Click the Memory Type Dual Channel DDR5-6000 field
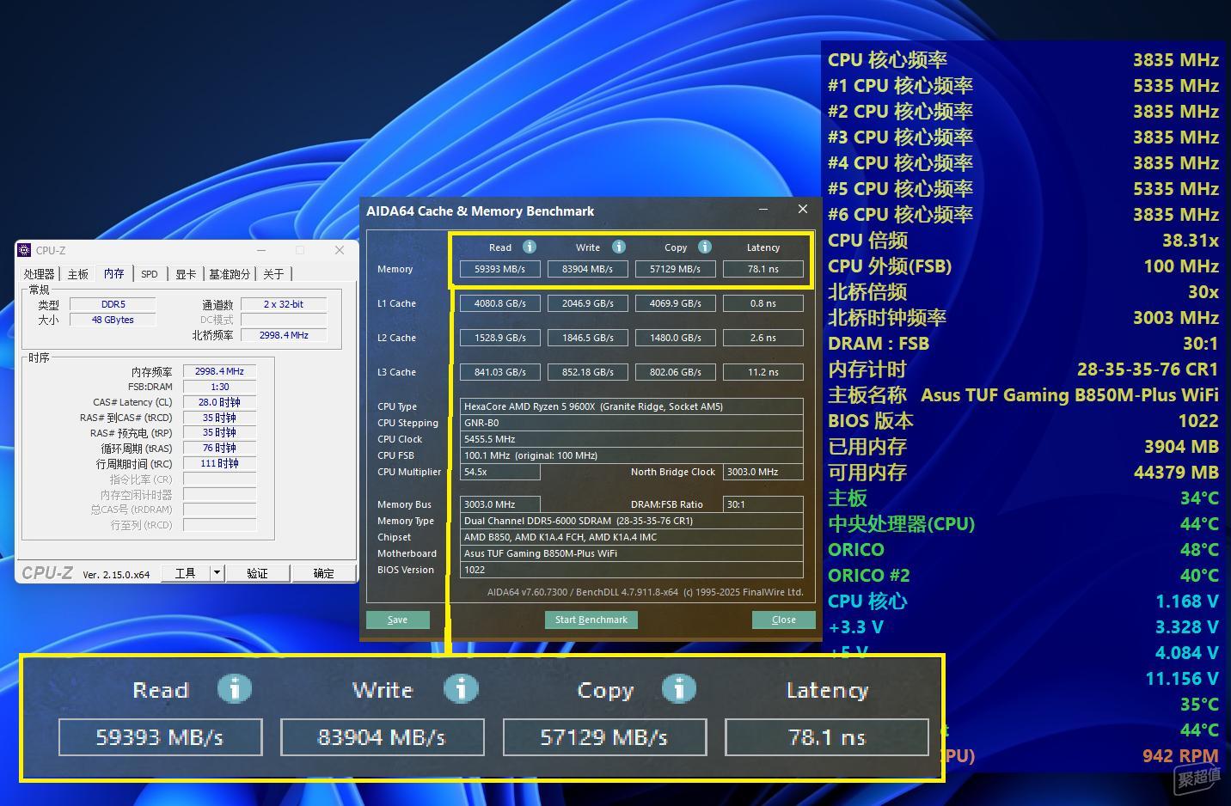The height and width of the screenshot is (806, 1231). click(x=632, y=521)
